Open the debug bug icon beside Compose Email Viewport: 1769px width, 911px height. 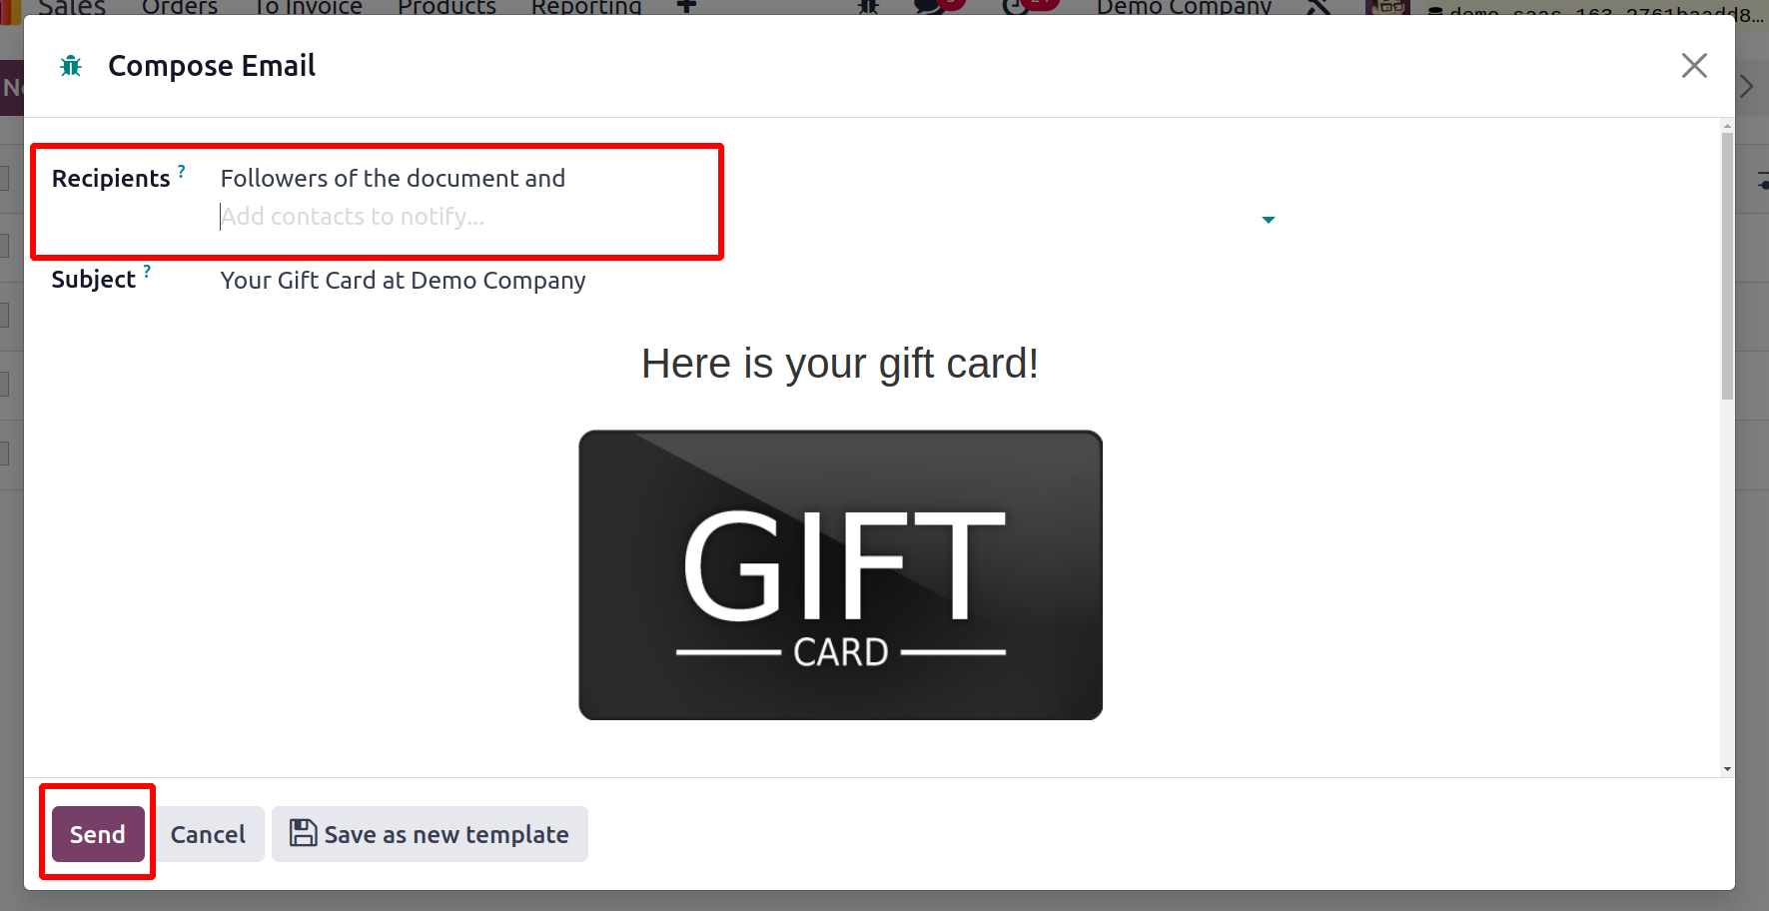point(71,66)
